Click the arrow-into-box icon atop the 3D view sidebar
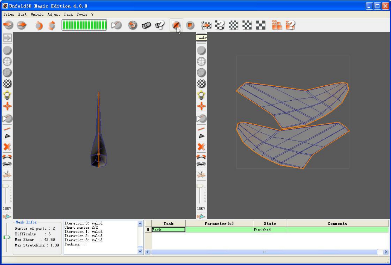The height and width of the screenshot is (265, 391). coord(7,38)
